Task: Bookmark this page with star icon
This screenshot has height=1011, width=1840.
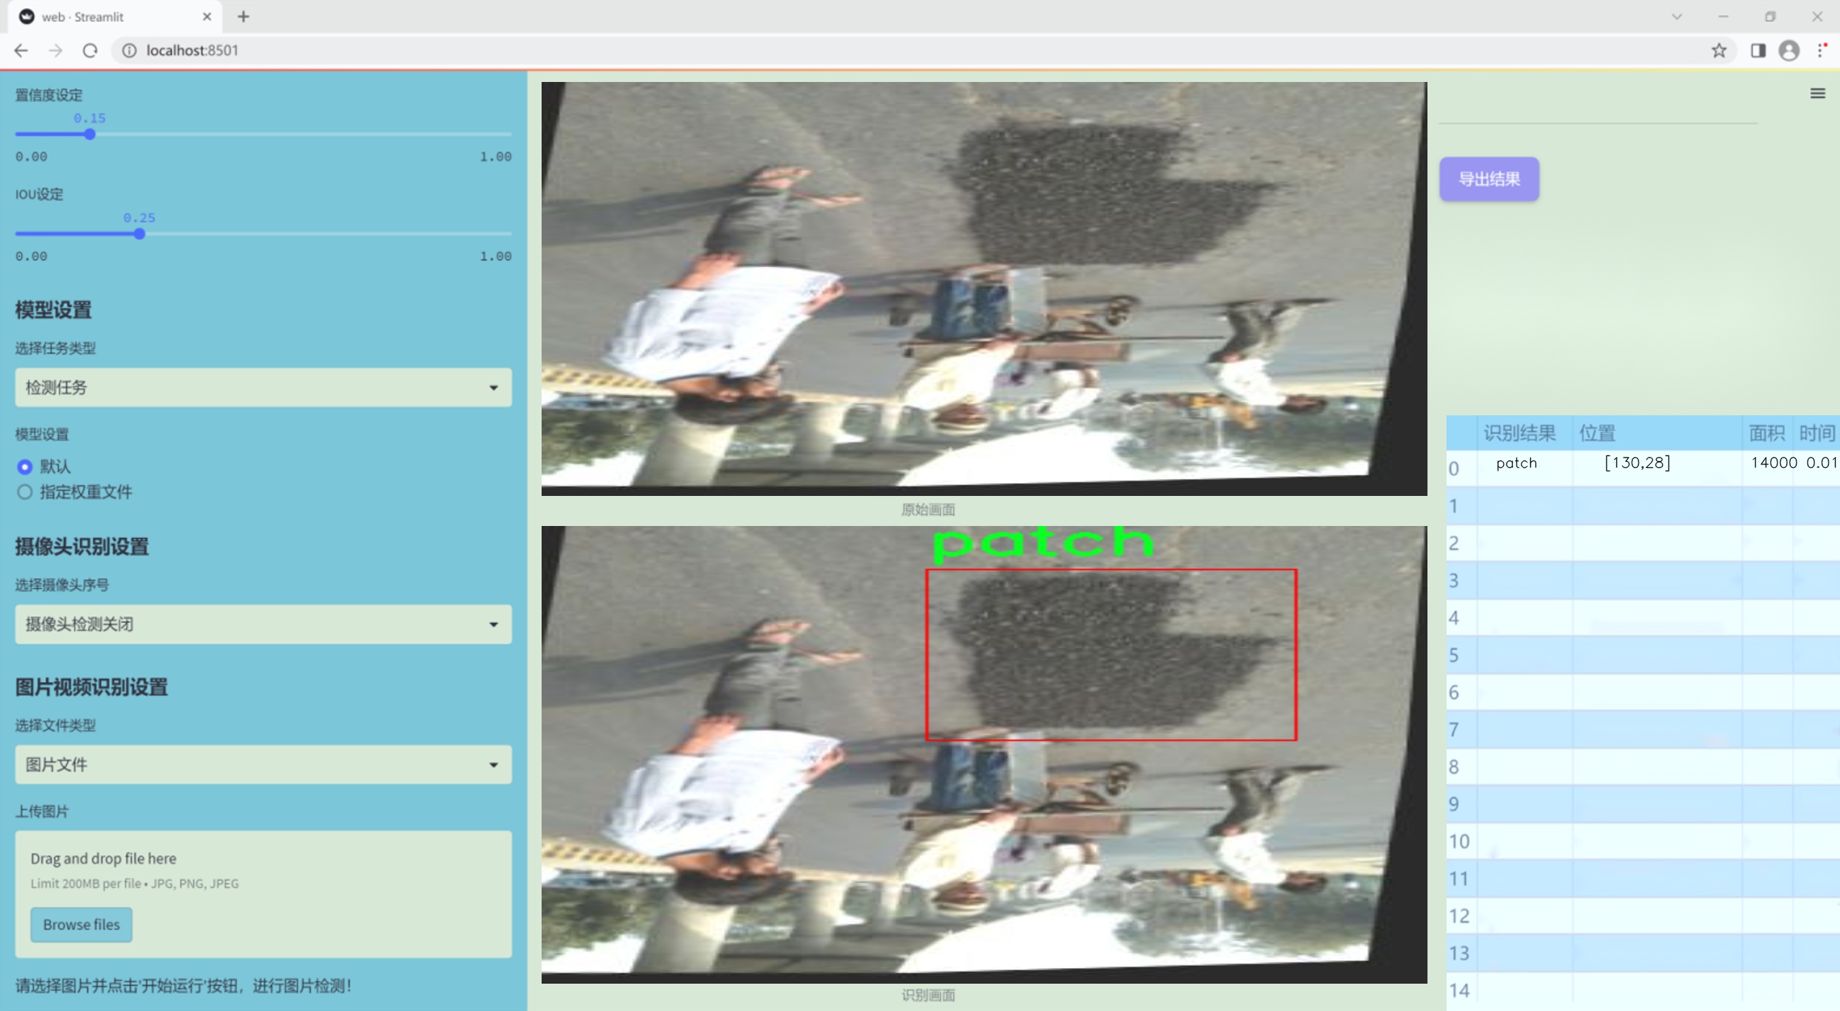Action: [x=1718, y=51]
